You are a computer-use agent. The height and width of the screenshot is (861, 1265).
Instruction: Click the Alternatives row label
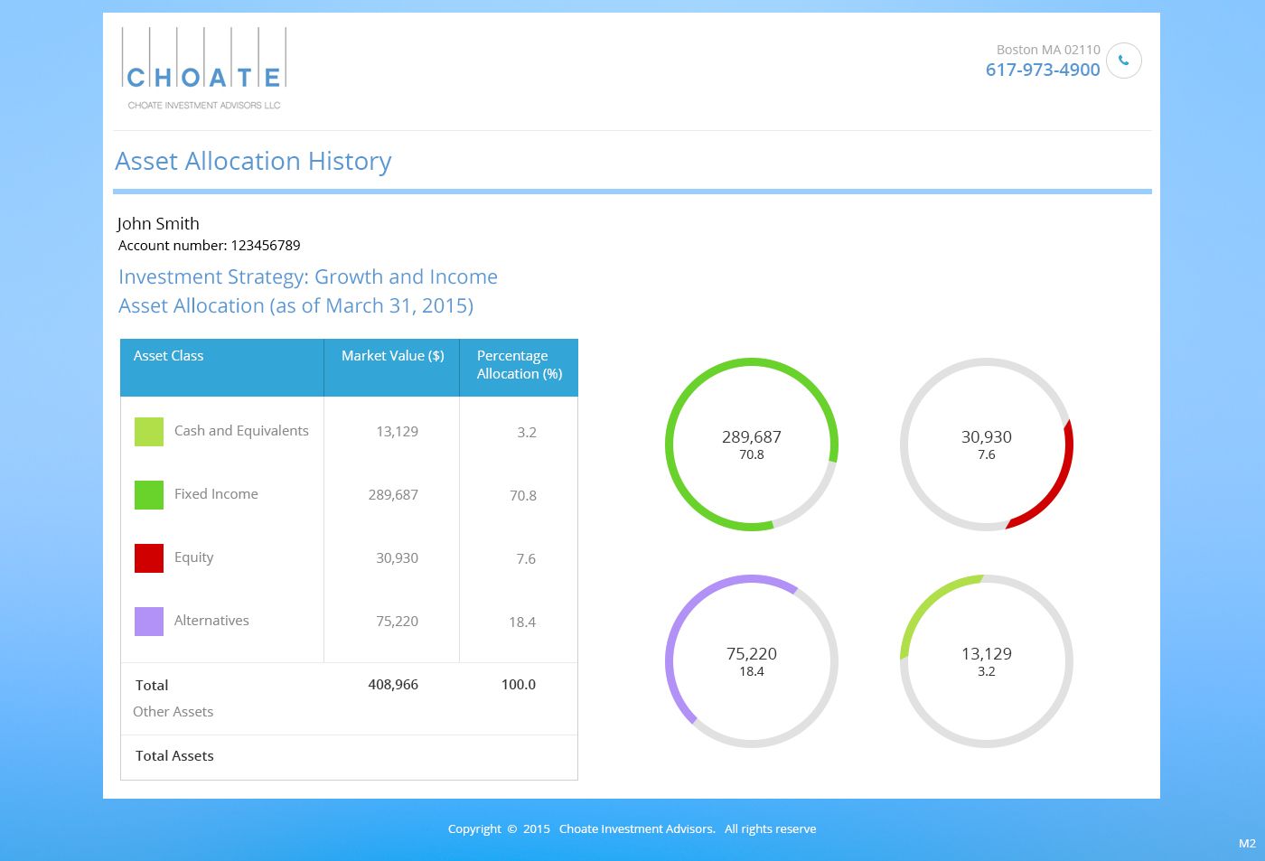(211, 621)
